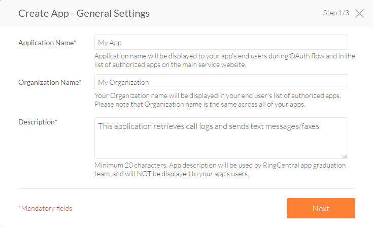Click the horizontal divider above the Next button

pos(186,189)
